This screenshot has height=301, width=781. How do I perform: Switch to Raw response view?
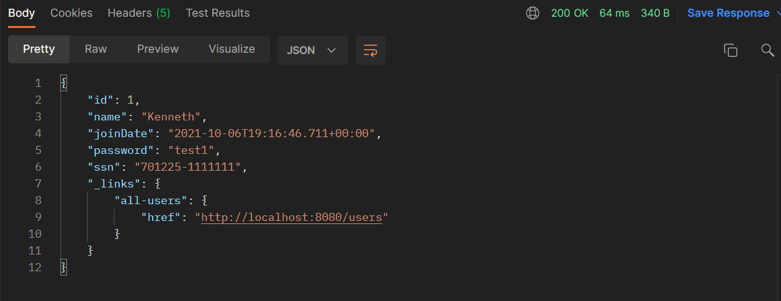click(96, 49)
